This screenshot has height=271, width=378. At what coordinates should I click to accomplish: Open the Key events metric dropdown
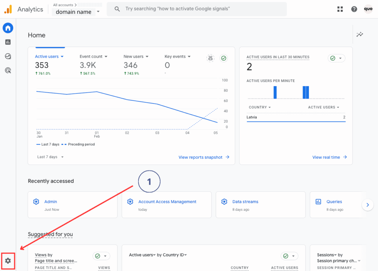point(178,56)
